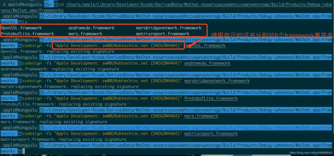
Task: Click the underlined /Users/apple/Library path argument
Action: click(x=199, y=5)
